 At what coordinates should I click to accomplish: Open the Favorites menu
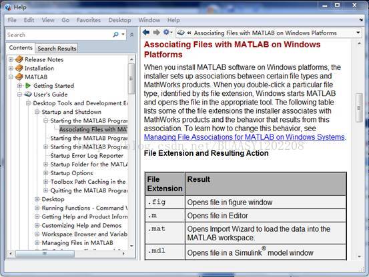(x=89, y=20)
